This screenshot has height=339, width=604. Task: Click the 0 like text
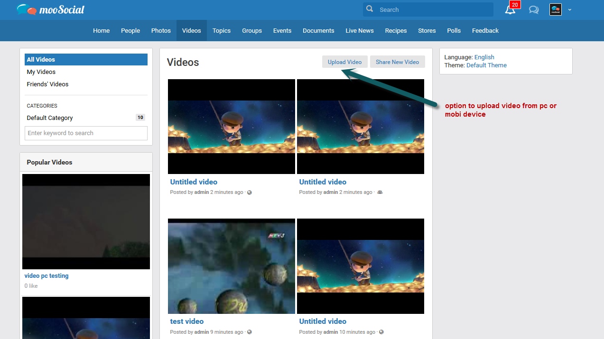[31, 286]
